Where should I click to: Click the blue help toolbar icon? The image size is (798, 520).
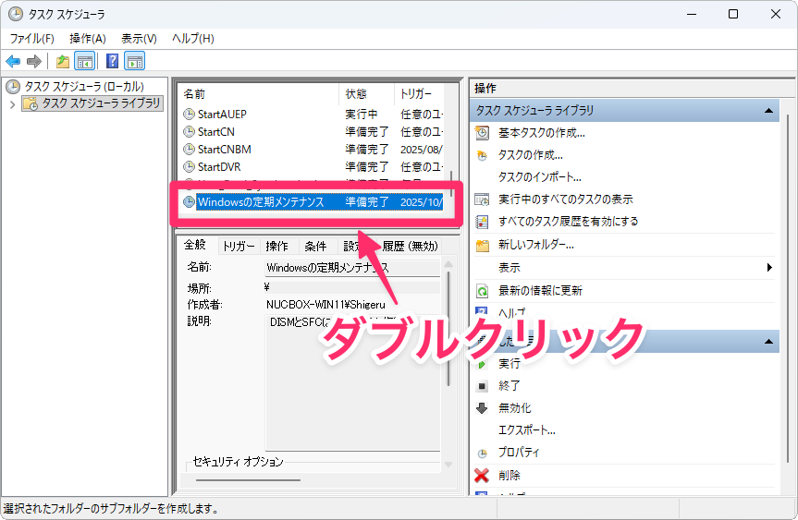click(112, 61)
